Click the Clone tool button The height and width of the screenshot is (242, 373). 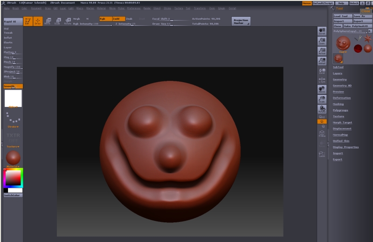pos(338,26)
